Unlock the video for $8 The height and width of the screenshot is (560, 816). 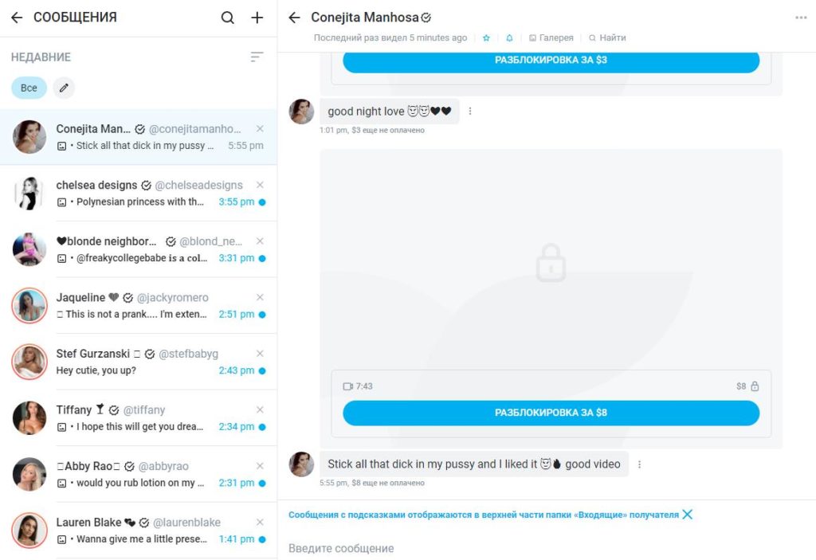(551, 413)
